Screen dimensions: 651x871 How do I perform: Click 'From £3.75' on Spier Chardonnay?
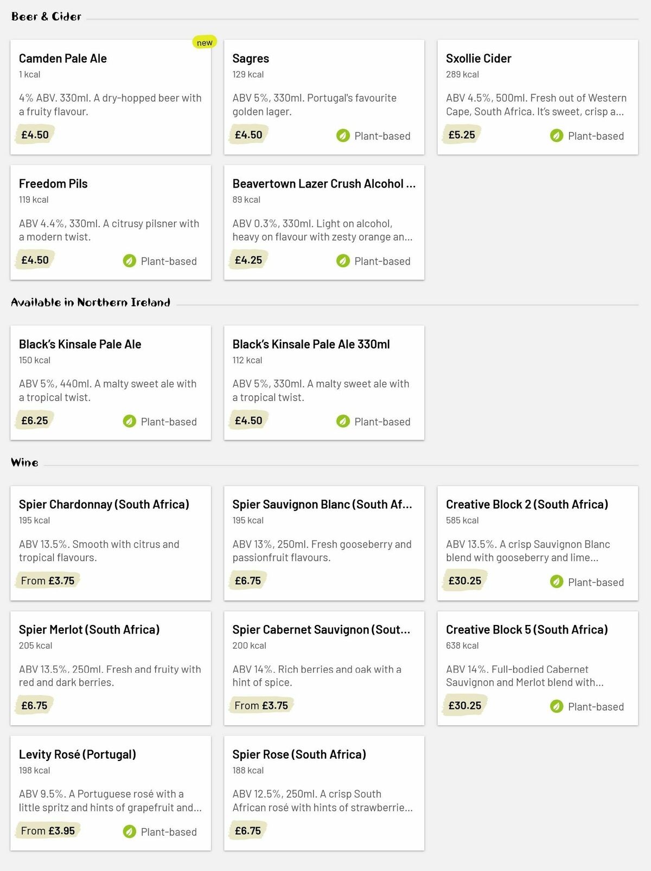pos(48,580)
